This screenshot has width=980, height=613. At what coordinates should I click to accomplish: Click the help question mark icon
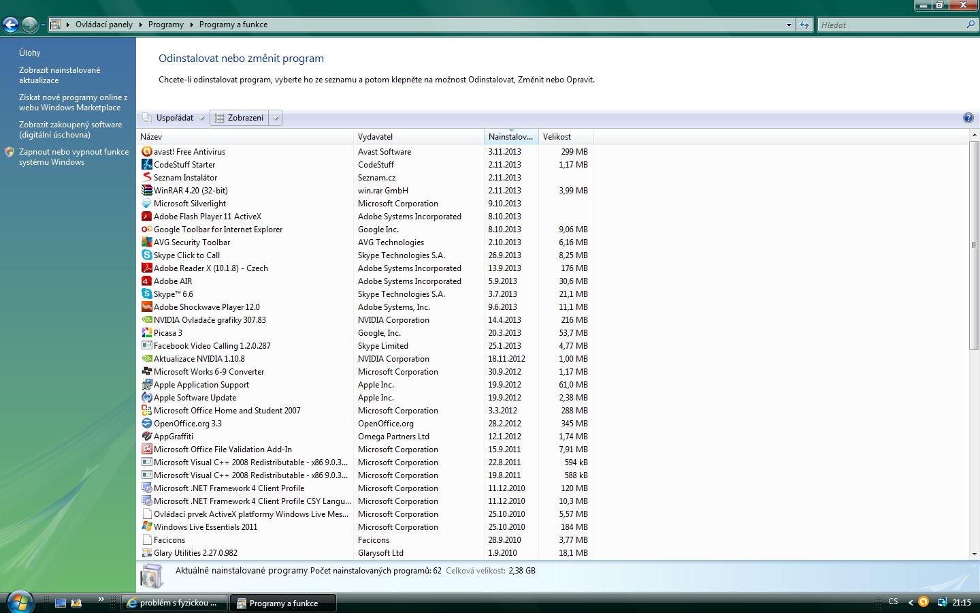click(x=968, y=118)
